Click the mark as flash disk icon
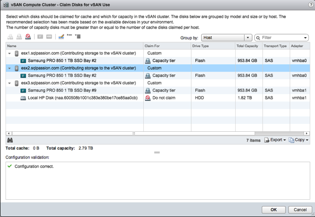The image size is (315, 217). pyautogui.click(x=40, y=37)
